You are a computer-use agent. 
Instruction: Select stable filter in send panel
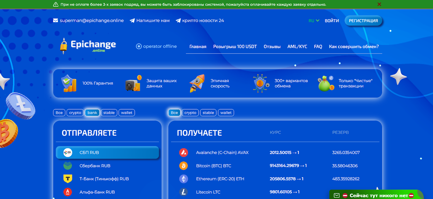coord(109,113)
